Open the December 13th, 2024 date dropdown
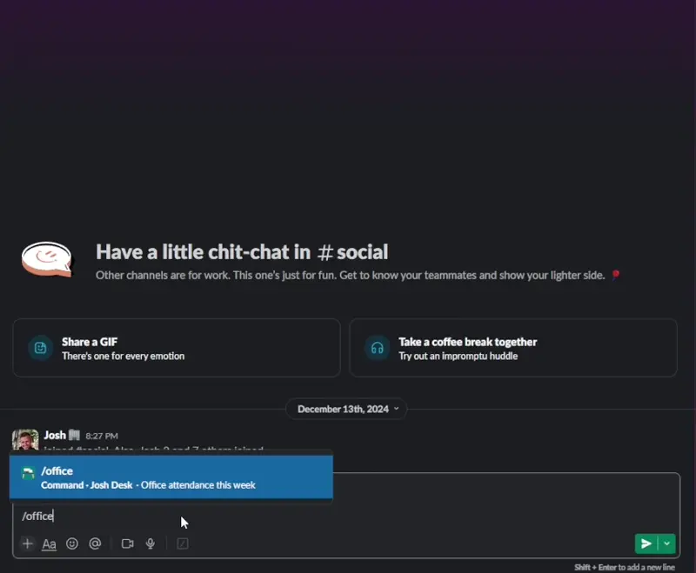 tap(347, 409)
